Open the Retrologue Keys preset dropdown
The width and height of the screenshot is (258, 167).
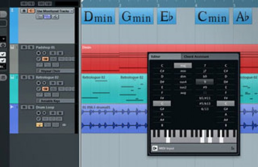(55, 100)
